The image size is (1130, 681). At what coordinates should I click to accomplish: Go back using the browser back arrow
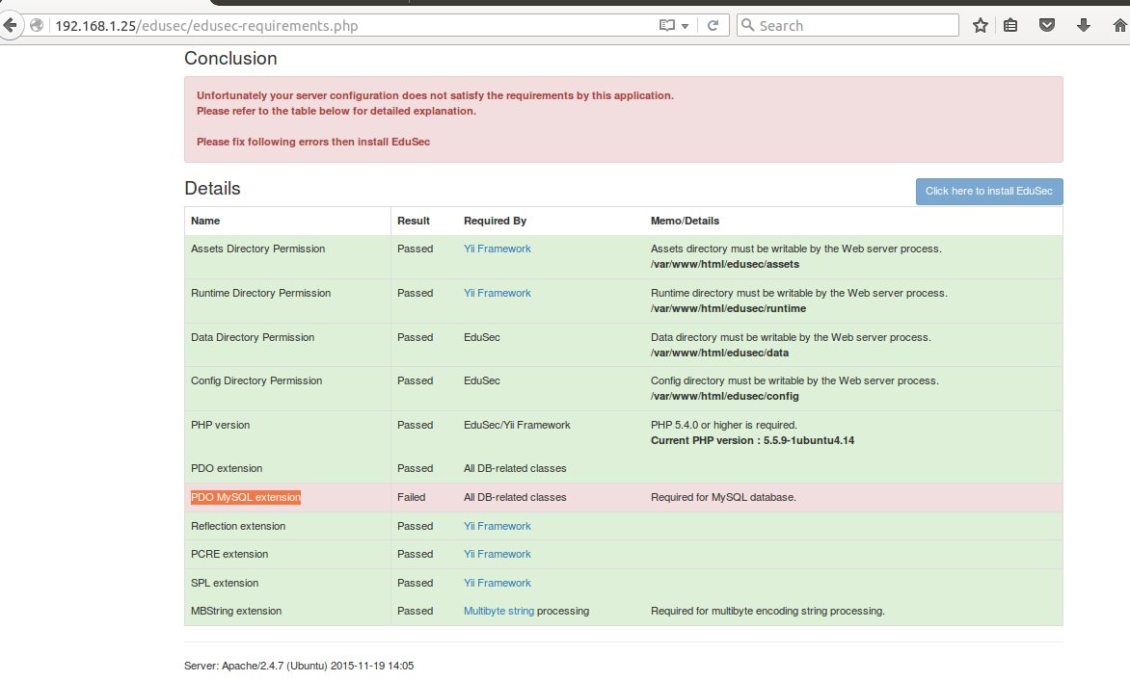(x=10, y=26)
